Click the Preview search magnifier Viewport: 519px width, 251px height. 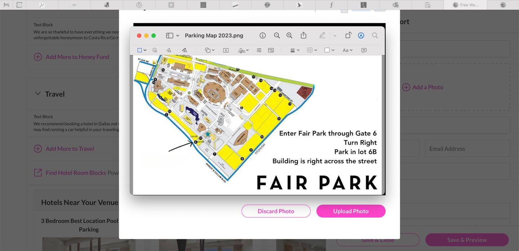375,36
